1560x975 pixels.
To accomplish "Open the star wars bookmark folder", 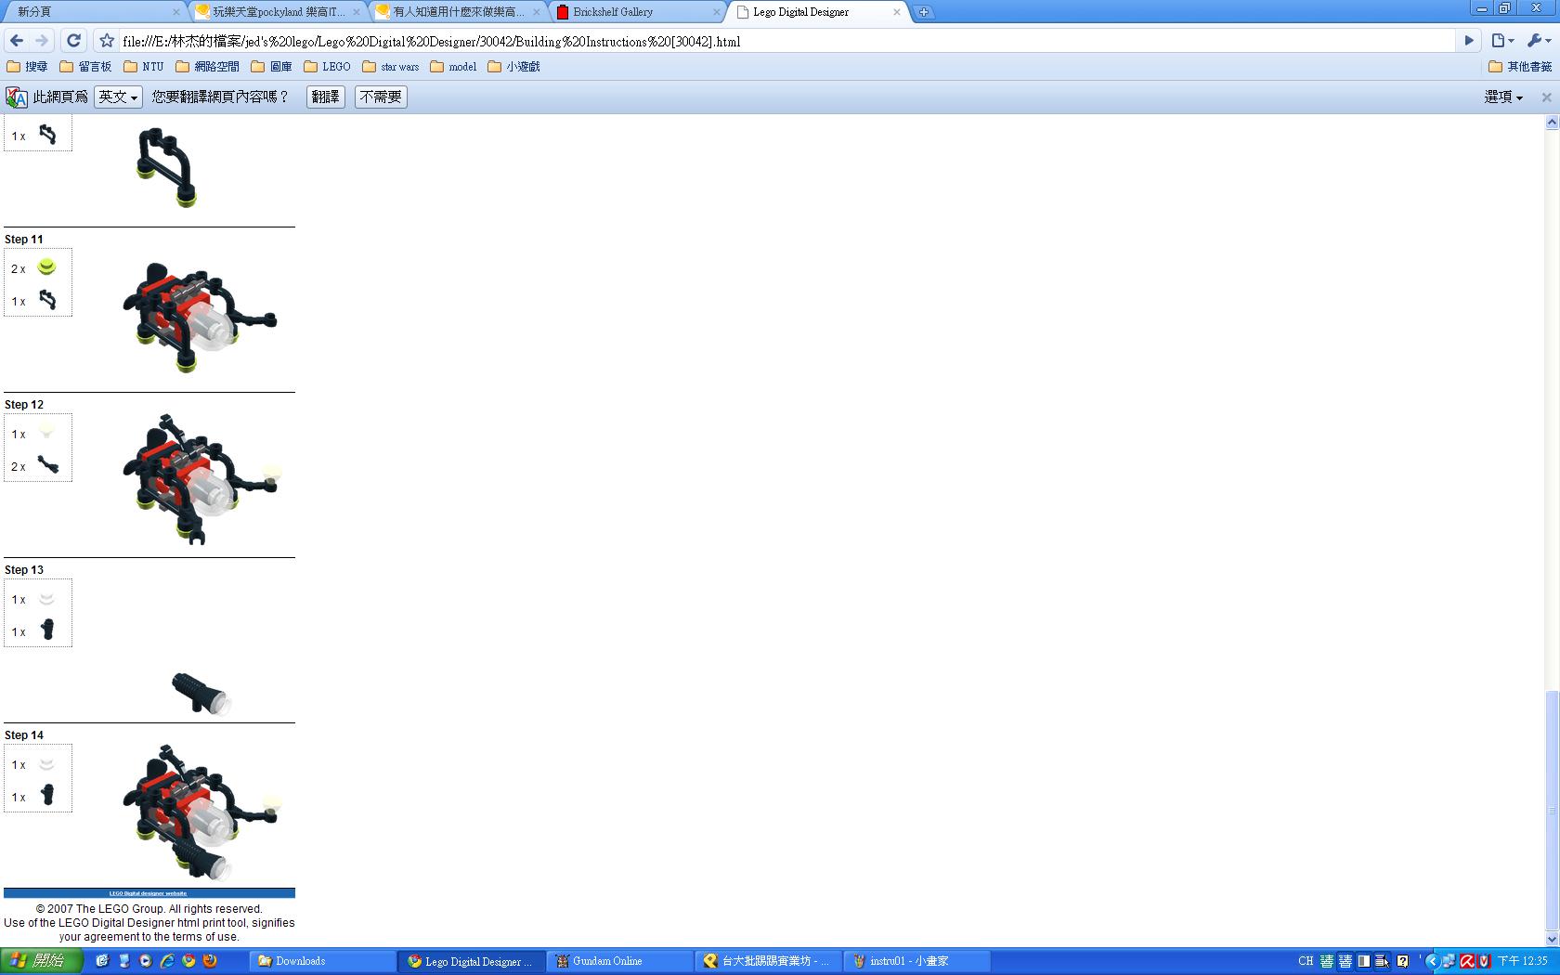I will point(391,67).
